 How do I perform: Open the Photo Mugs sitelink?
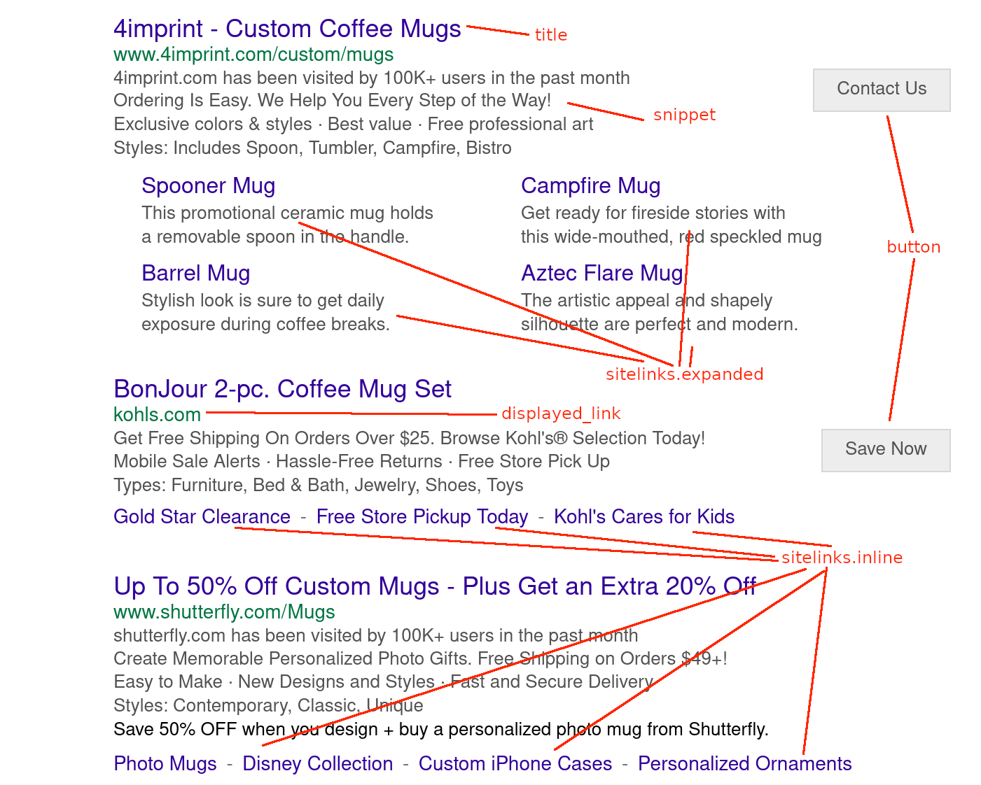pyautogui.click(x=165, y=764)
